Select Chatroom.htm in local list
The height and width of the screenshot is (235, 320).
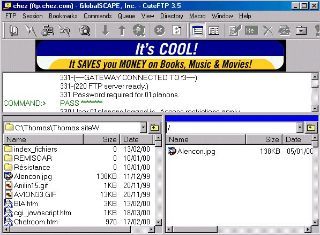click(36, 222)
